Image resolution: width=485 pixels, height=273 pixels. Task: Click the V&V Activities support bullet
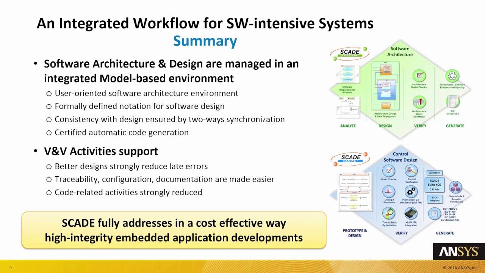click(x=101, y=151)
